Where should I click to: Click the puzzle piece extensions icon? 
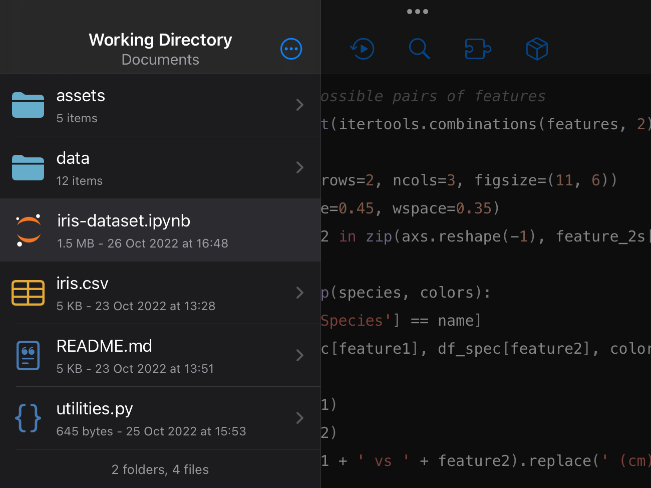click(478, 49)
